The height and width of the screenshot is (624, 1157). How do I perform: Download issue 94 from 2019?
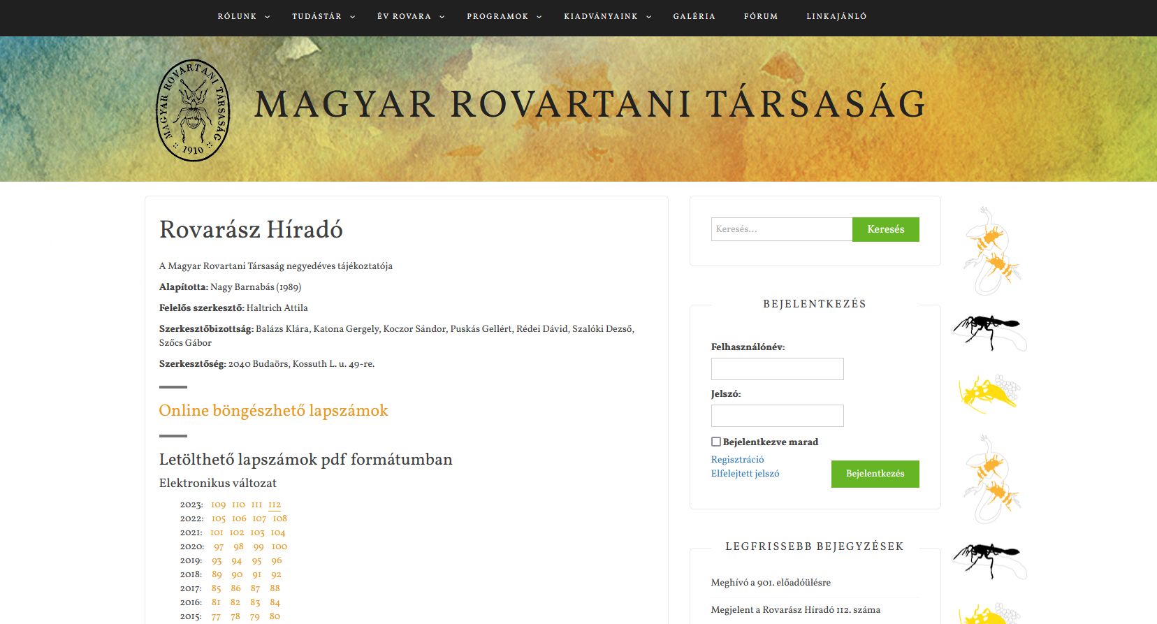pyautogui.click(x=237, y=560)
